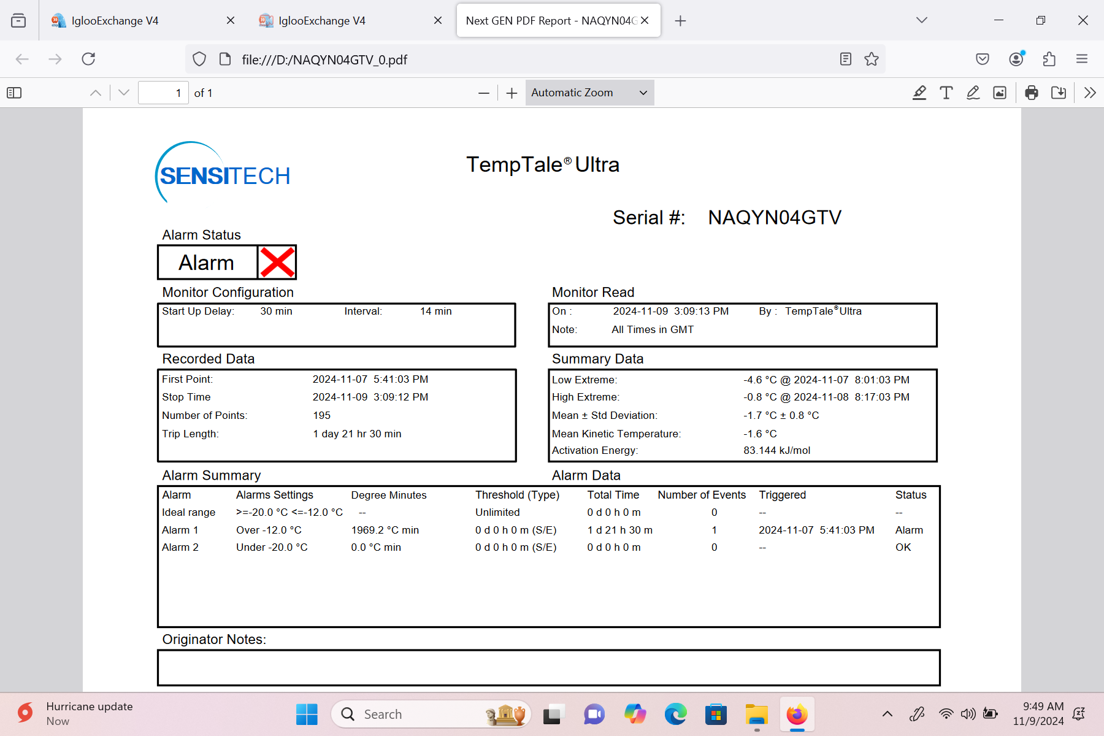
Task: Switch to the second IglooExchange V4 tab
Action: [351, 20]
